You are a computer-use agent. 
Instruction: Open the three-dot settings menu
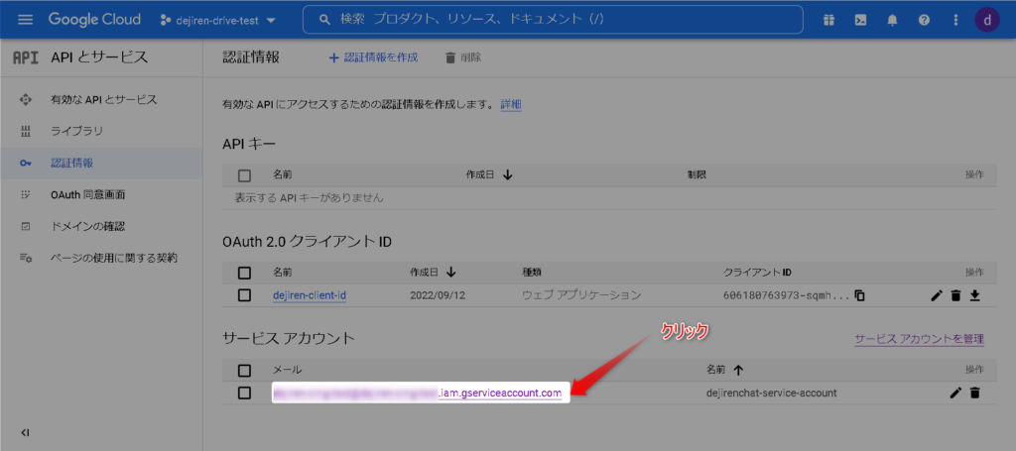955,20
